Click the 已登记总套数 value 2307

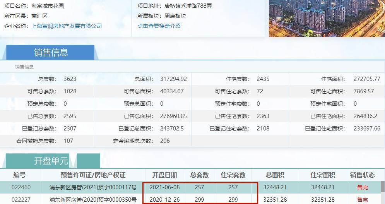(70, 128)
